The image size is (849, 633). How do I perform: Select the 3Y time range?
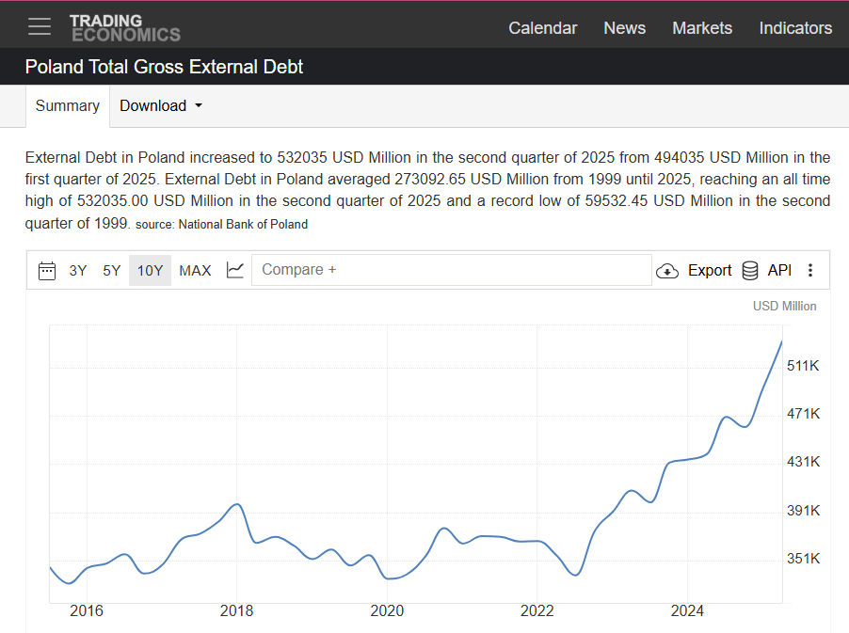tap(78, 271)
